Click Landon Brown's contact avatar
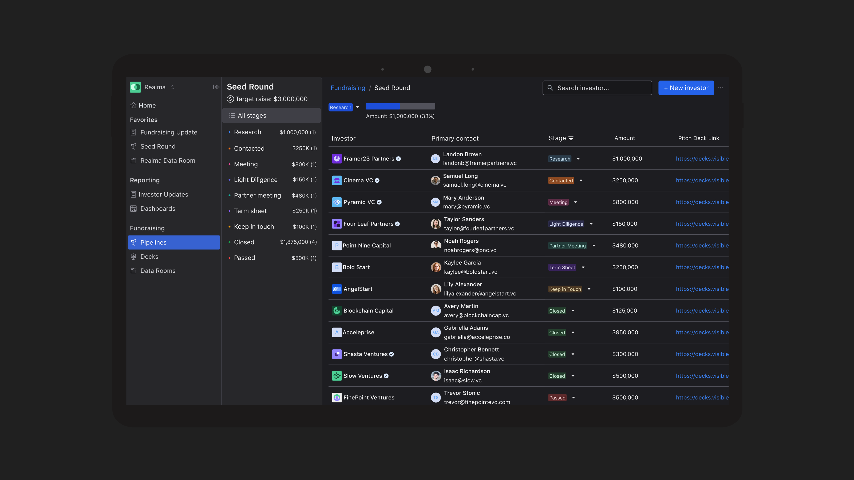 click(x=435, y=159)
